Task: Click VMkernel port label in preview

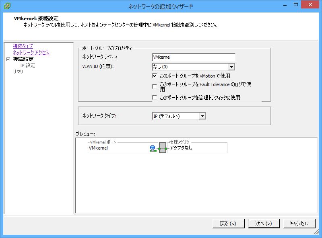Action: tap(98, 148)
